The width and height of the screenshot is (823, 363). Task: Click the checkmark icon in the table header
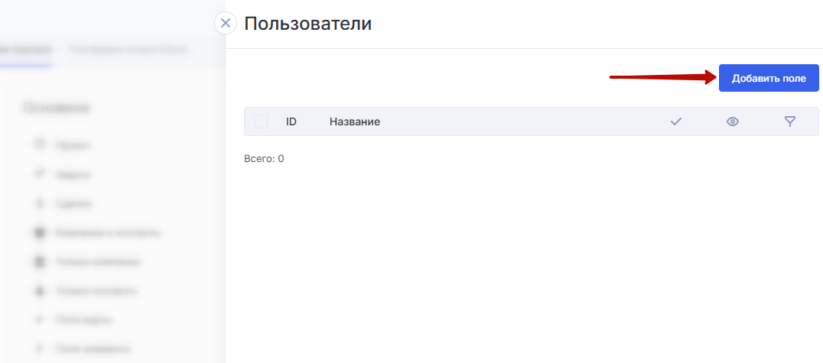(676, 122)
